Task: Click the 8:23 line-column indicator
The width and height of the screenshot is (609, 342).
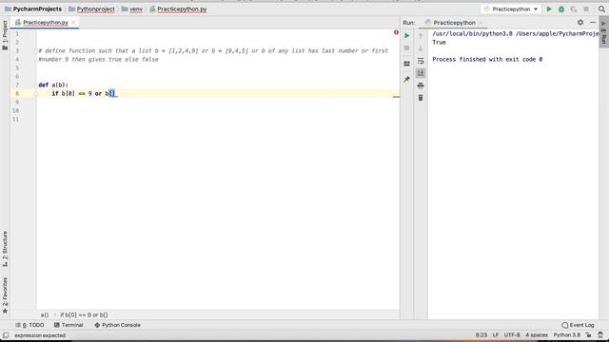Action: pyautogui.click(x=481, y=335)
